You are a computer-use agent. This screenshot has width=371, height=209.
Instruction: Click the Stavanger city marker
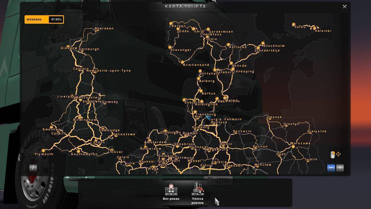pyautogui.click(x=170, y=47)
